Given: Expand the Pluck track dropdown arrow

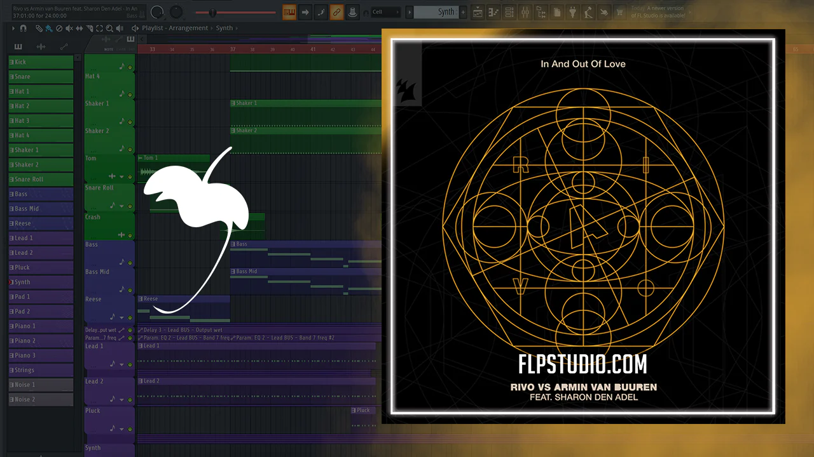Looking at the screenshot, I should click(x=121, y=428).
